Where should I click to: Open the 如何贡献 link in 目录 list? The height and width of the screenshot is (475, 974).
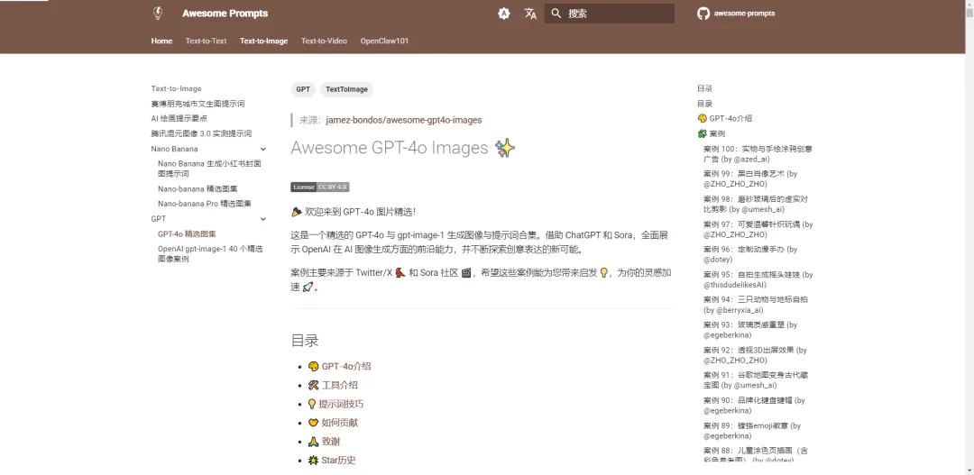(x=339, y=423)
